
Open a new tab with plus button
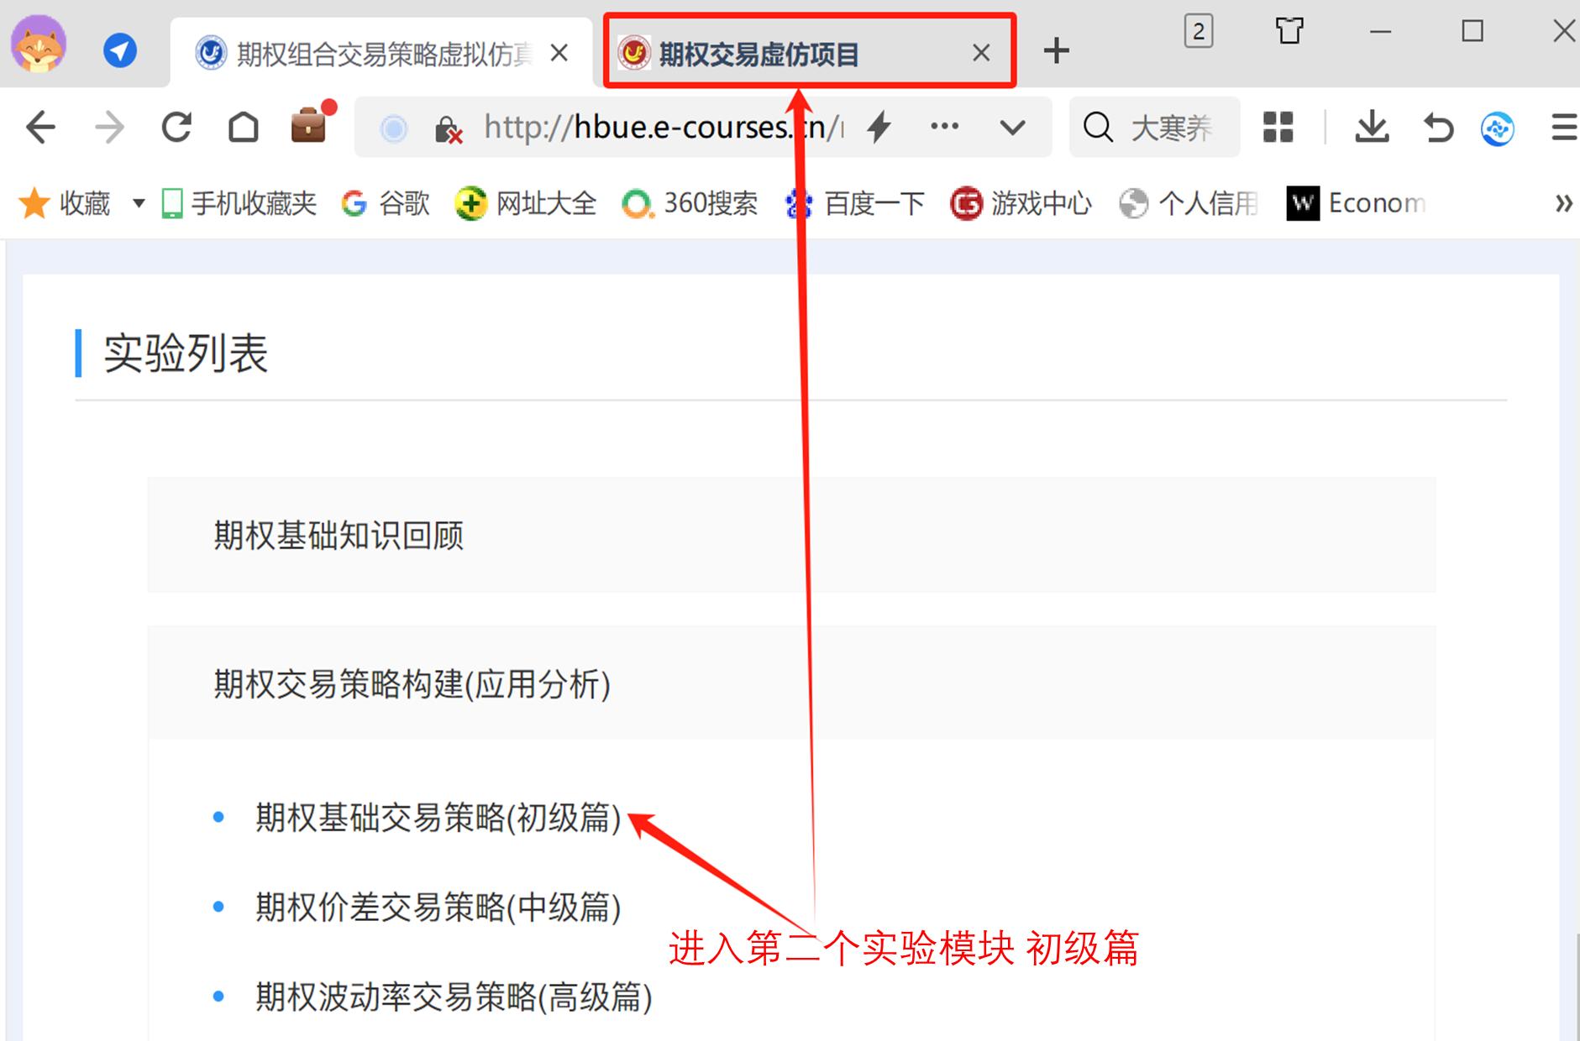coord(1056,51)
